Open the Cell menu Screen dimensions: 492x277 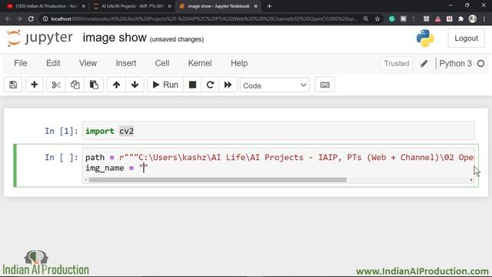pos(162,63)
